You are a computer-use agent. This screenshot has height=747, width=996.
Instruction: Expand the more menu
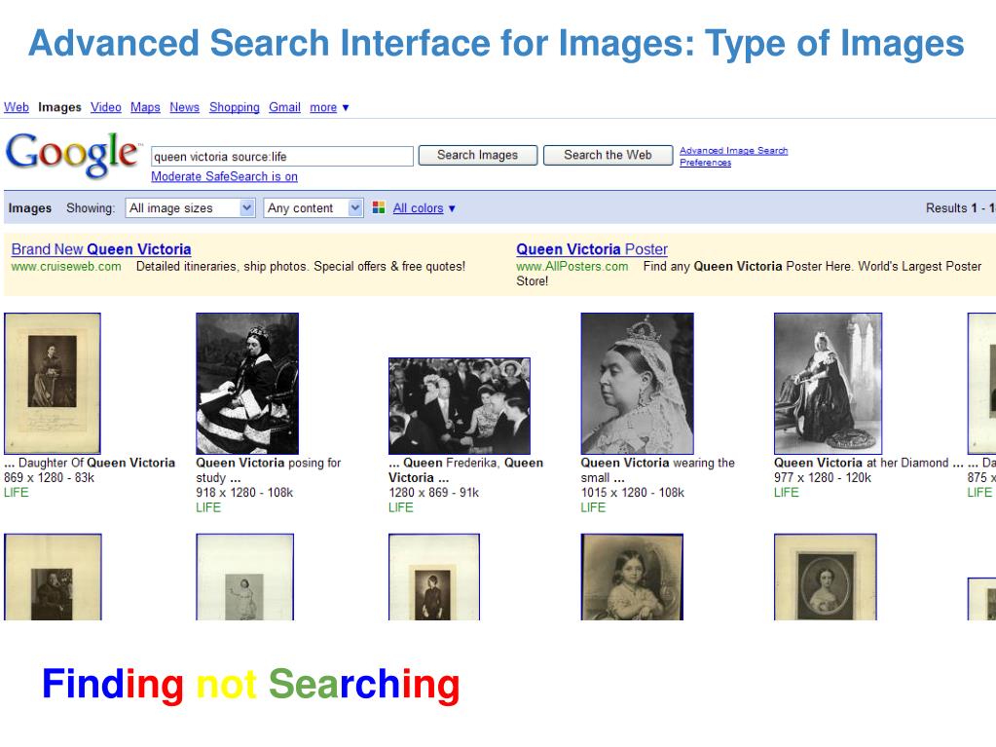pos(329,107)
